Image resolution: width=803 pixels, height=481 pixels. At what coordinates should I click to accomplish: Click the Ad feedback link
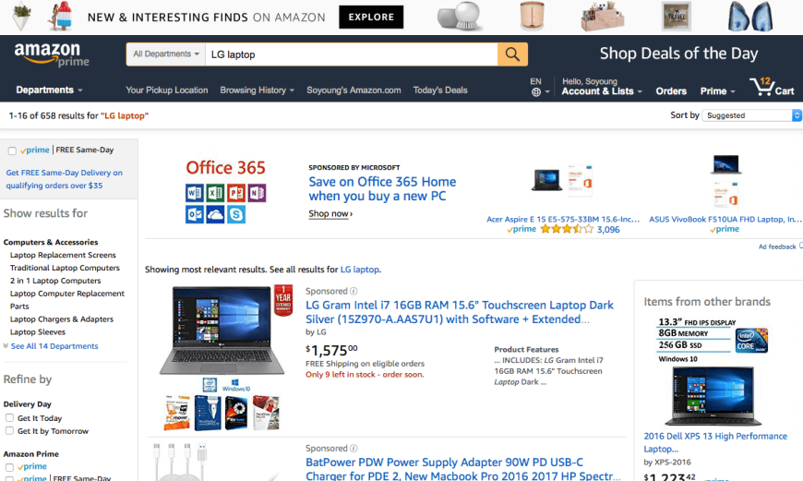coord(777,247)
